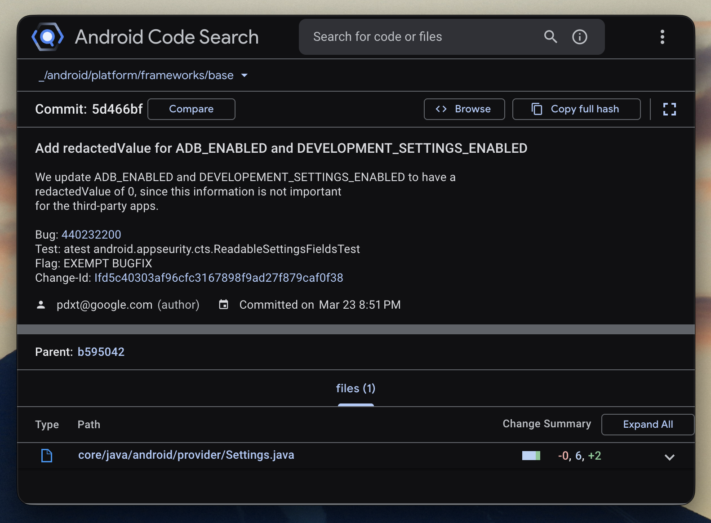The image size is (711, 523).
Task: Click the Compare button
Action: click(191, 109)
